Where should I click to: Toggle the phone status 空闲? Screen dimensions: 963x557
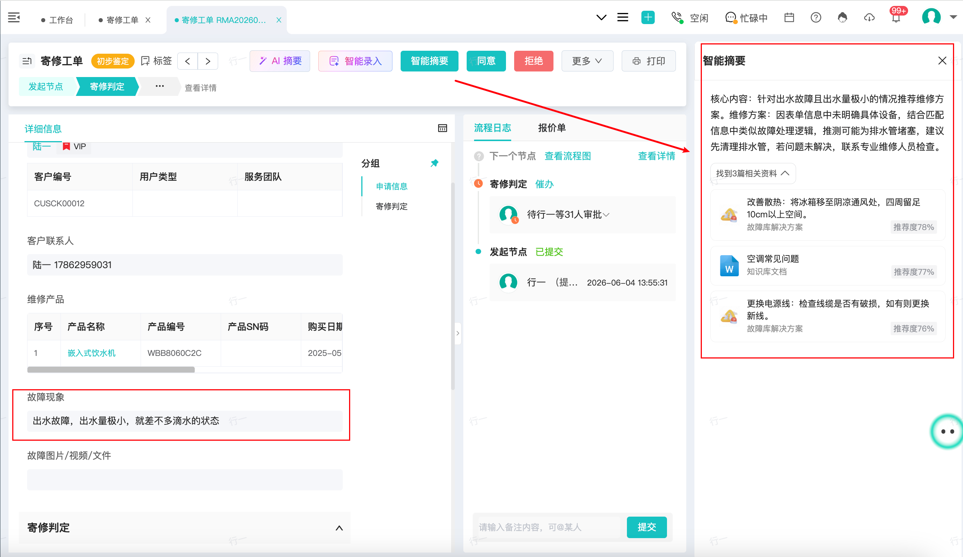[x=690, y=18]
